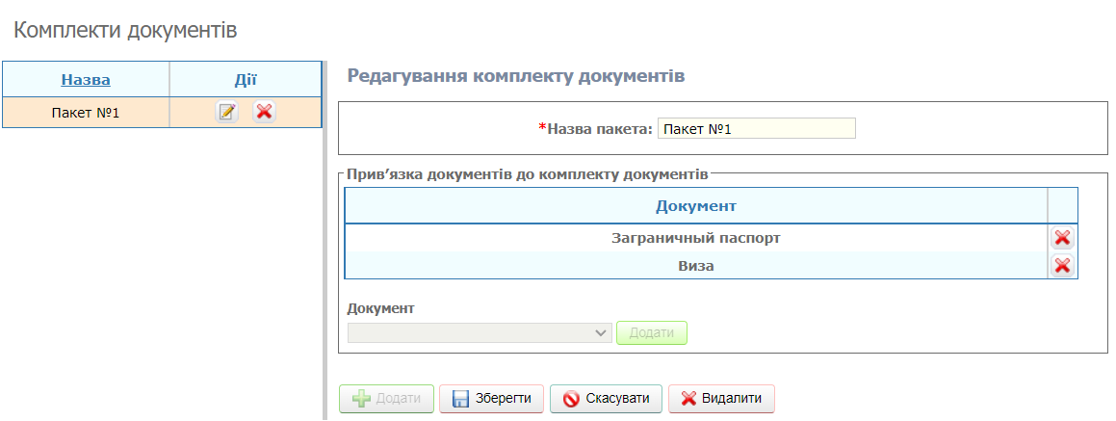This screenshot has height=421, width=1116.
Task: Delete the package with the Видалити button
Action: pos(721,399)
